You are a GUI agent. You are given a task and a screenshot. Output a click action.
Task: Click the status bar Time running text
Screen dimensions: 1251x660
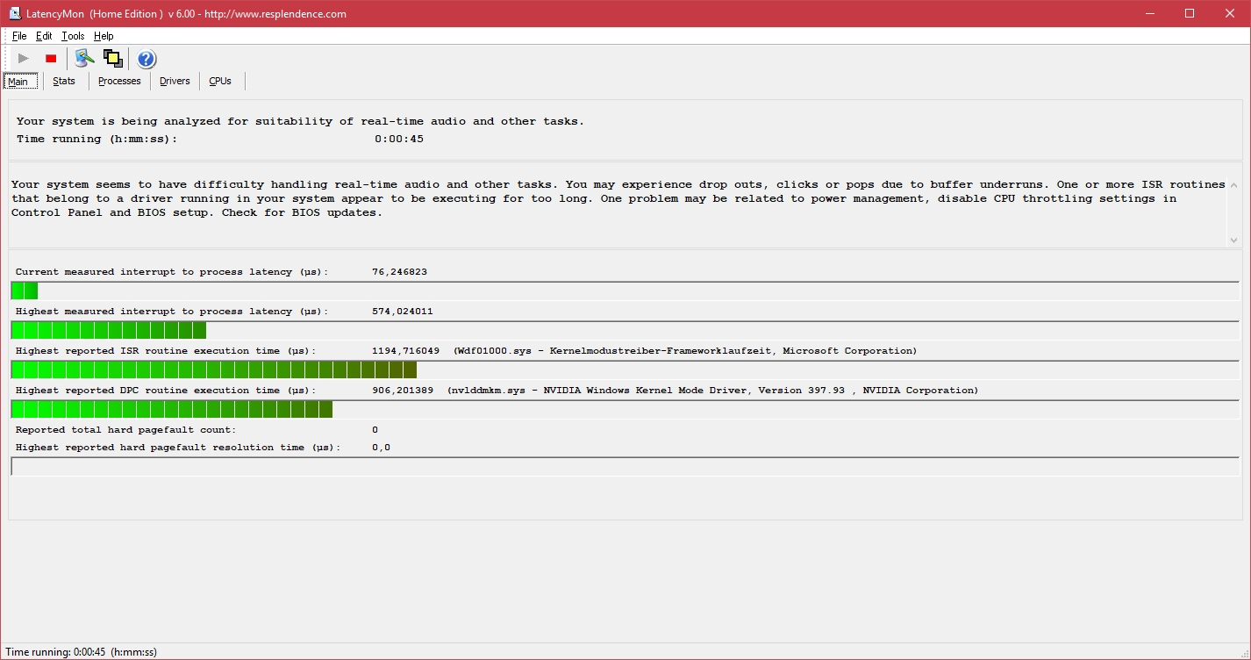point(82,652)
